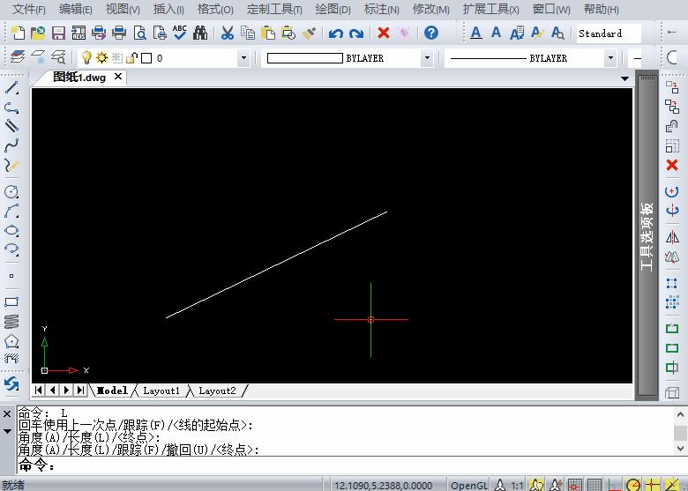
Task: Toggle ortho mode in status bar
Action: coord(615,485)
